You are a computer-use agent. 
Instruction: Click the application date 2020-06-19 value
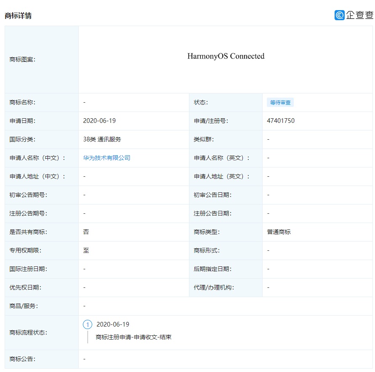tap(99, 121)
